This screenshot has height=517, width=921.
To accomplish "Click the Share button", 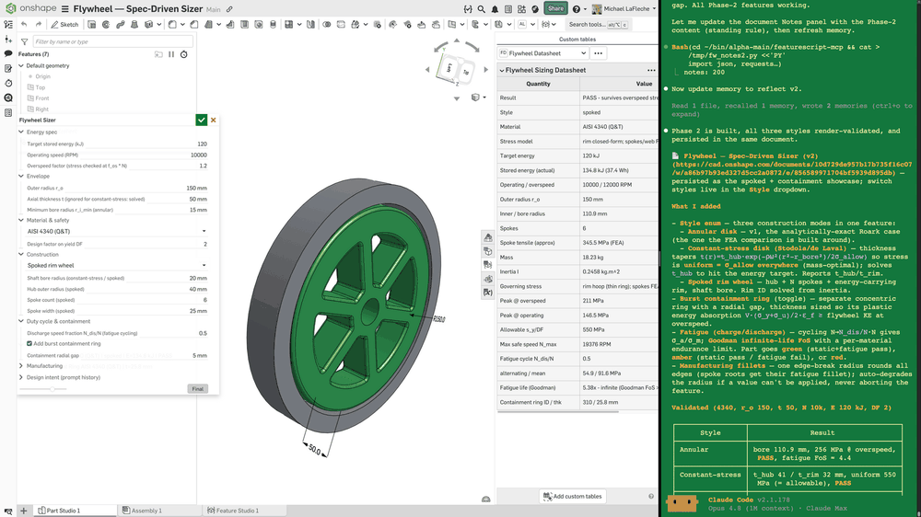I will coord(555,9).
